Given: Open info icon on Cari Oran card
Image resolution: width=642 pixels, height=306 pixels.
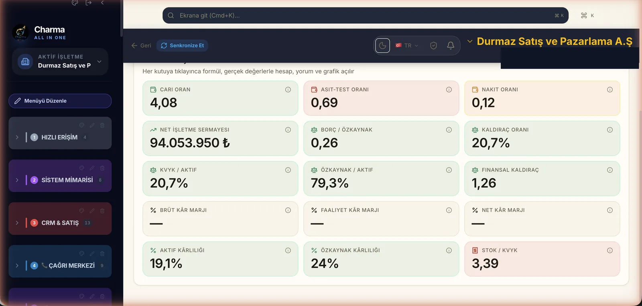Looking at the screenshot, I should point(288,90).
